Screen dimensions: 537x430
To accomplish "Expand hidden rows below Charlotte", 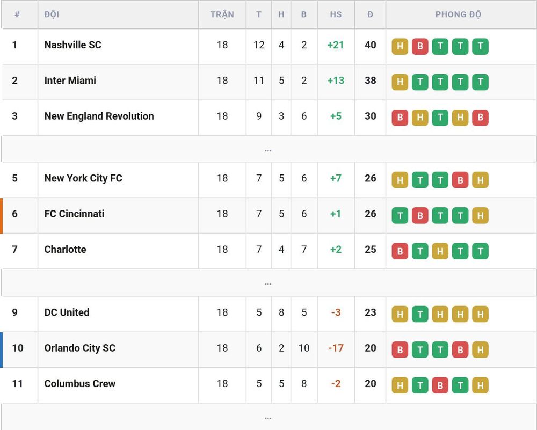I will click(268, 283).
